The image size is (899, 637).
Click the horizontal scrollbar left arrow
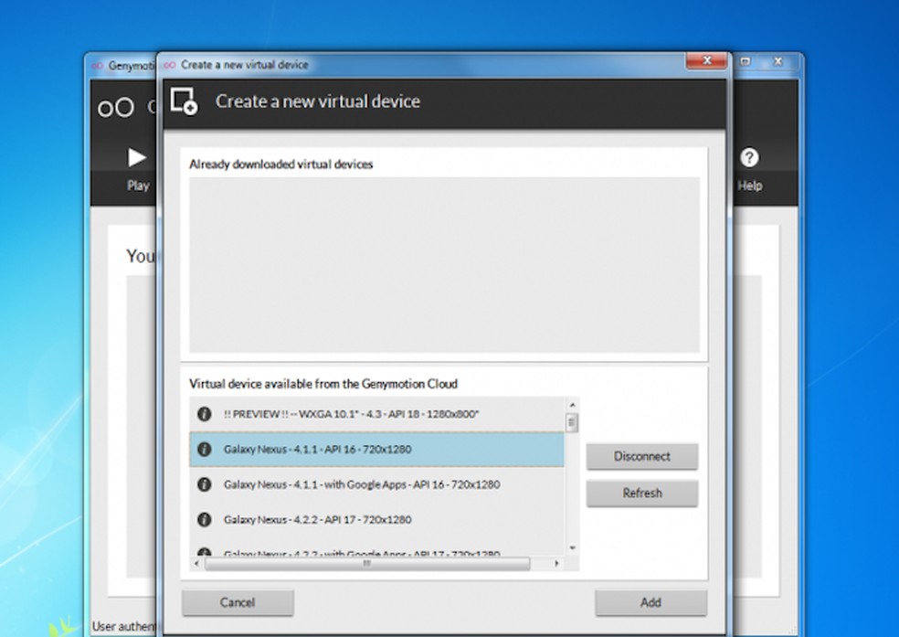(196, 564)
